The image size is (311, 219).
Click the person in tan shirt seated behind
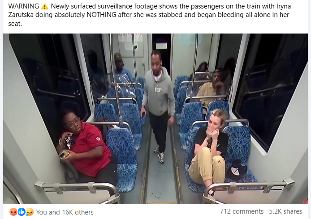[x=212, y=88]
